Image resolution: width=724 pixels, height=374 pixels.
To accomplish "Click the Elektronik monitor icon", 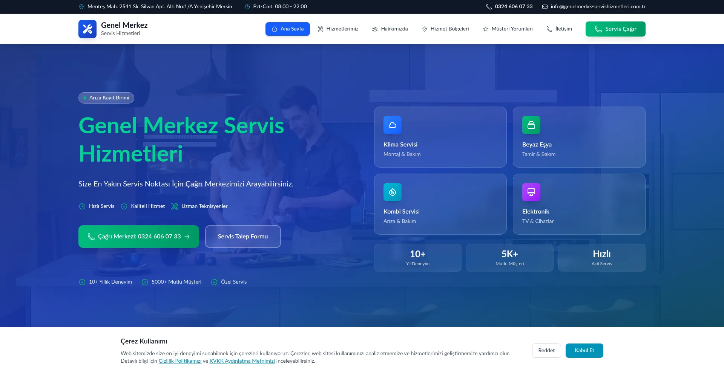I will (531, 192).
